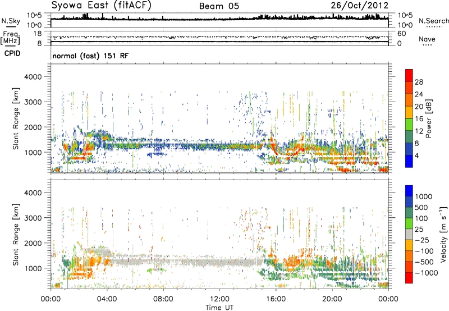Click the '-25' velocity colorbar tick label
The width and height of the screenshot is (449, 311).
click(x=421, y=240)
